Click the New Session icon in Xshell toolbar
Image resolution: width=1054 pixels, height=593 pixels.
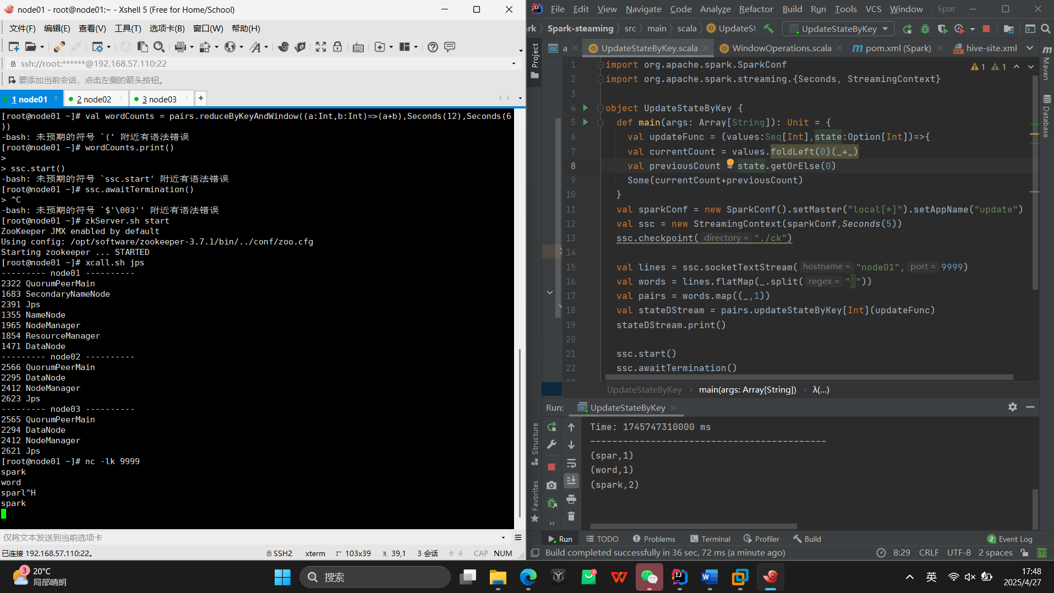(14, 47)
